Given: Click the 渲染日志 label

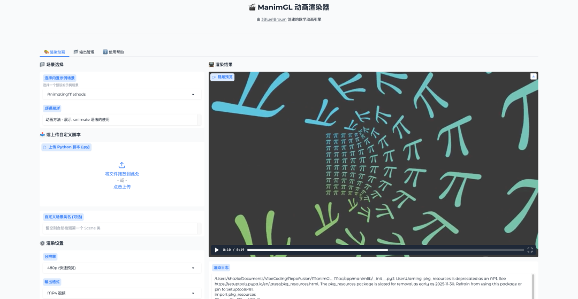Looking at the screenshot, I should [221, 267].
